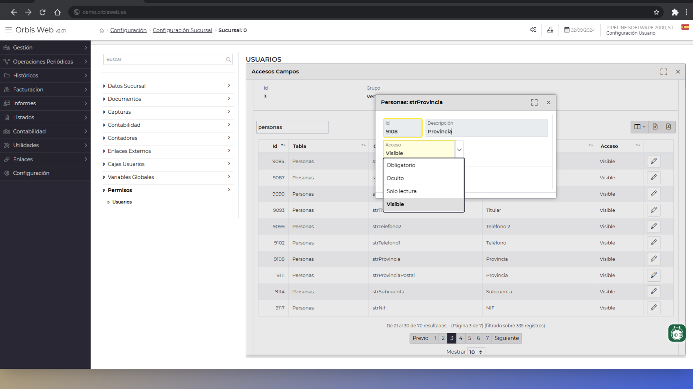Export table to PDF icon
The image size is (693, 389).
668,127
